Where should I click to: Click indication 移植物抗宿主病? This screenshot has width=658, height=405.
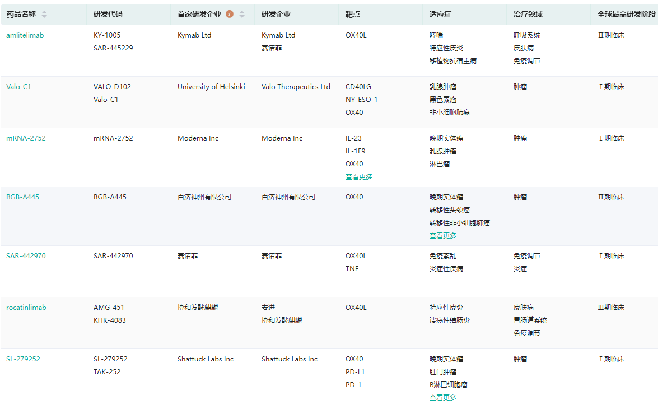[x=453, y=61]
